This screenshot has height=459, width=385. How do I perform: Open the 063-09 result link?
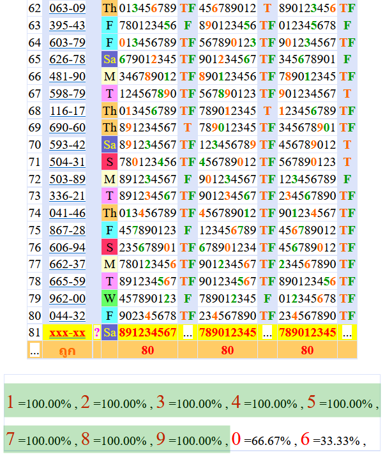[x=67, y=8]
